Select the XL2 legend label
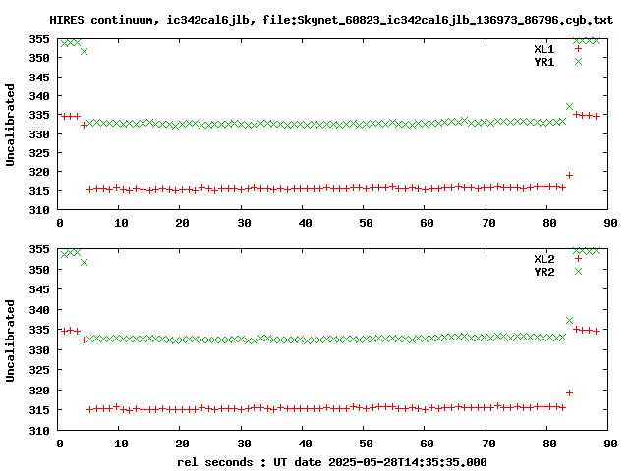Screen dimensions: 629x471 point(543,259)
